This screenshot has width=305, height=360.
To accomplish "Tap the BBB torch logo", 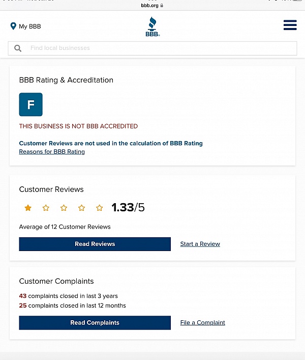I will 152,26.
